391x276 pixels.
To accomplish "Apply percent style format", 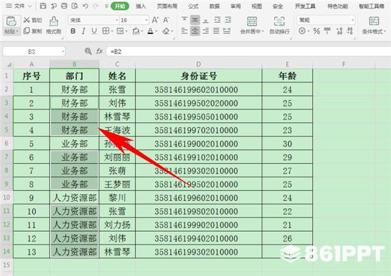I will coord(317,31).
